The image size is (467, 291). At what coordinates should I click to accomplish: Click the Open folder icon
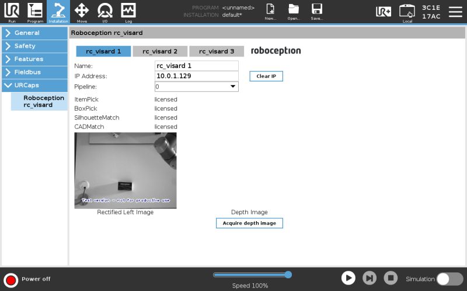coord(294,11)
